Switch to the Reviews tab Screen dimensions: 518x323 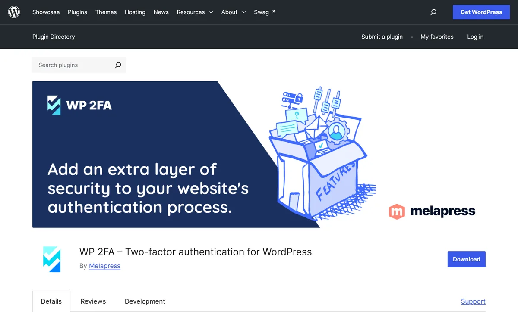pos(93,301)
